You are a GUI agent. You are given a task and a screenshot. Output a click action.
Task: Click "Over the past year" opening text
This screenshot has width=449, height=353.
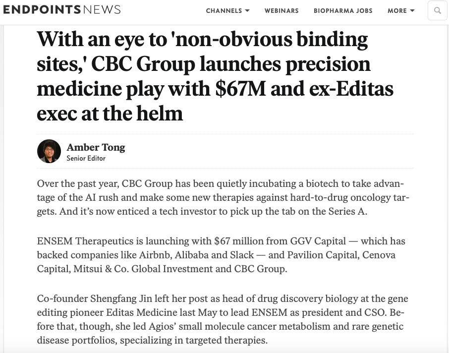tap(77, 184)
